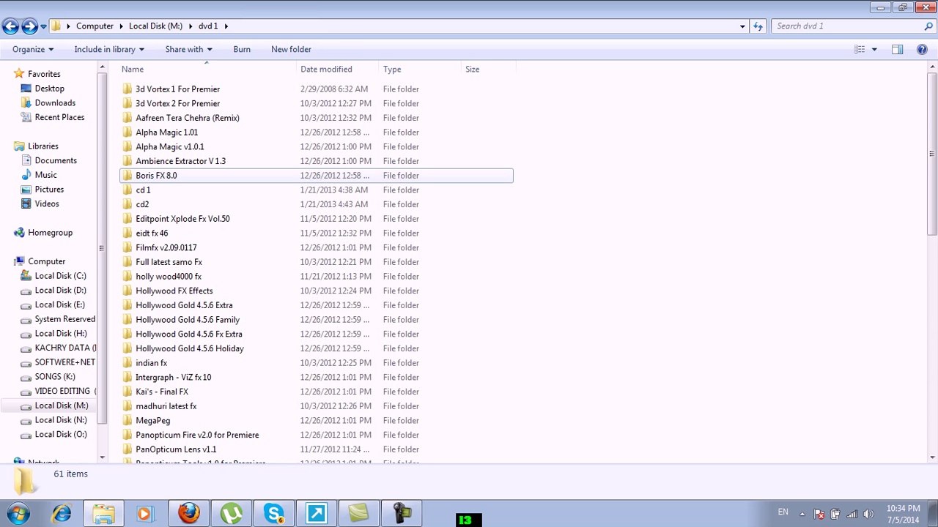Open Windows Start menu orb
This screenshot has height=527, width=938.
[18, 513]
